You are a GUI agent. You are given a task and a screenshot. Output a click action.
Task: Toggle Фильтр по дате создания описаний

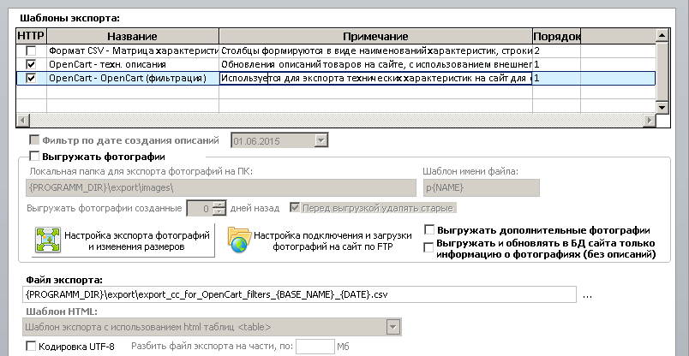point(33,140)
